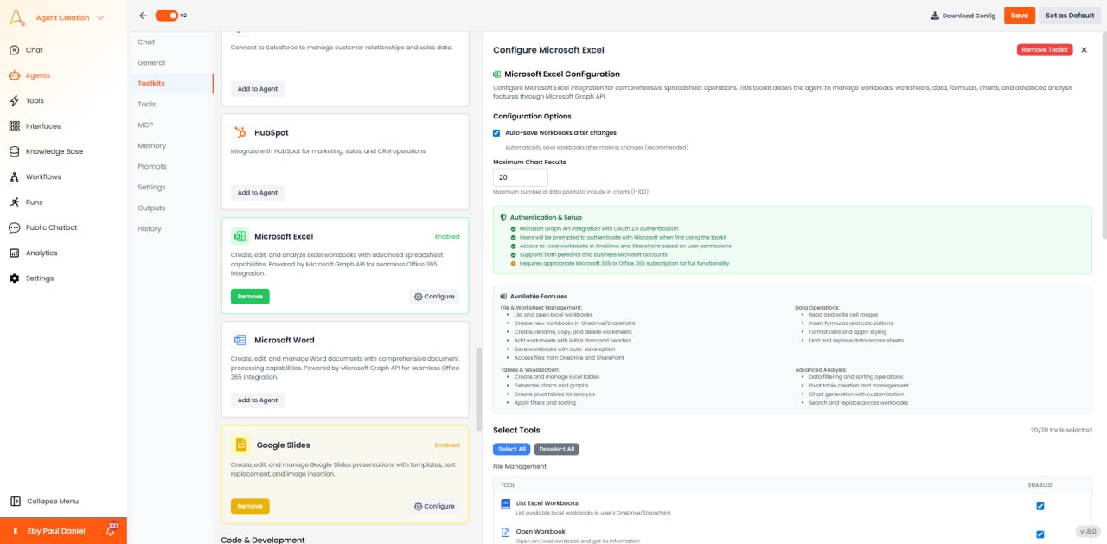Open the Public Chatbot speech bubble icon
The width and height of the screenshot is (1107, 544).
(x=15, y=227)
